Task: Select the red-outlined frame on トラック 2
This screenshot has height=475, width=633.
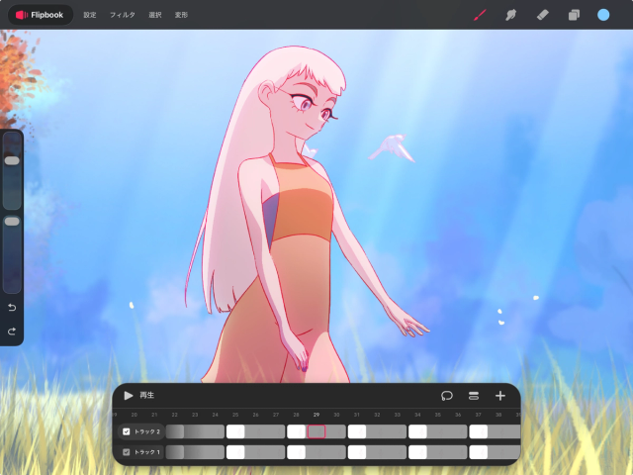Action: click(x=316, y=431)
